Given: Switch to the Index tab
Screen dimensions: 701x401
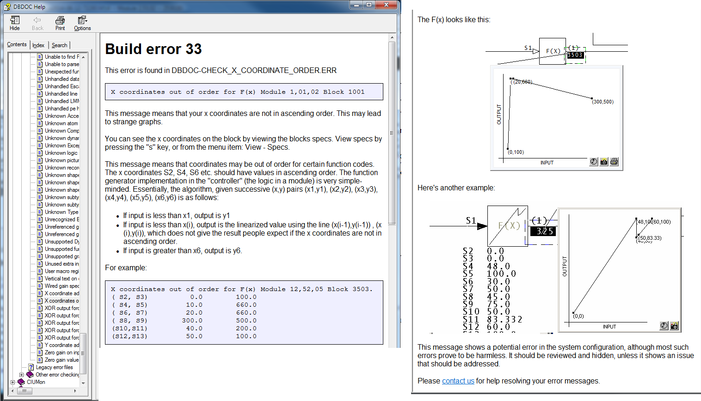Looking at the screenshot, I should [x=38, y=45].
